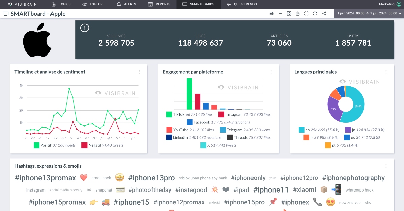Open the grid layout icon
The height and width of the screenshot is (211, 404).
point(289,14)
